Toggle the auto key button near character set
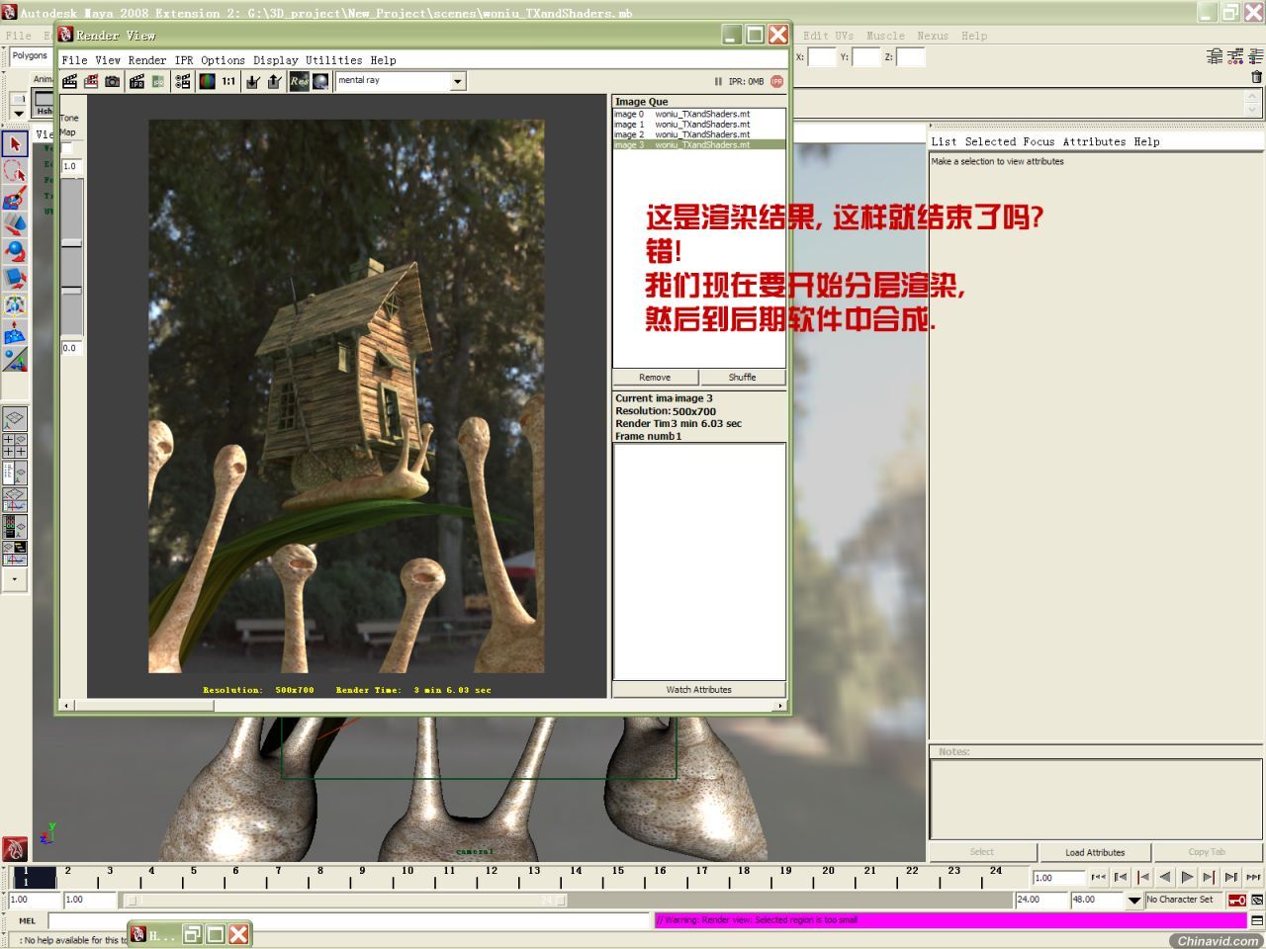The image size is (1266, 949). (x=1236, y=900)
